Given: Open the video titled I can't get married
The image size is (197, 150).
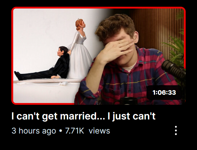Looking at the screenshot, I should 84,116.
